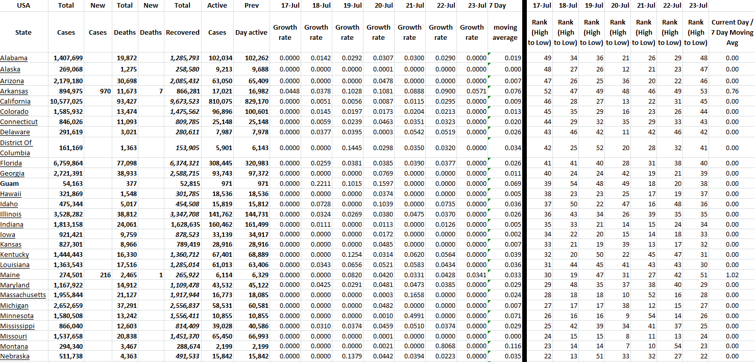The width and height of the screenshot is (755, 362).
Task: Click the Kentucky state link
Action: point(15,255)
